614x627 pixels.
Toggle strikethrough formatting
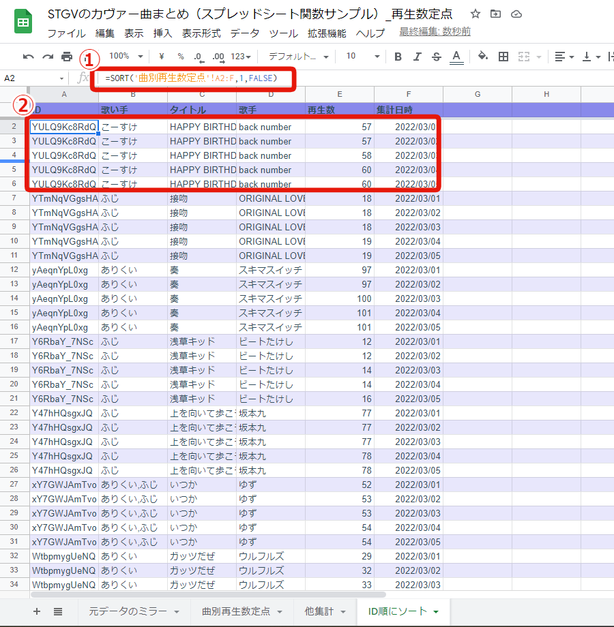click(437, 57)
